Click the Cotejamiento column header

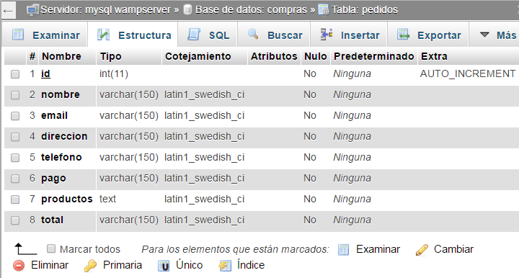pyautogui.click(x=198, y=56)
